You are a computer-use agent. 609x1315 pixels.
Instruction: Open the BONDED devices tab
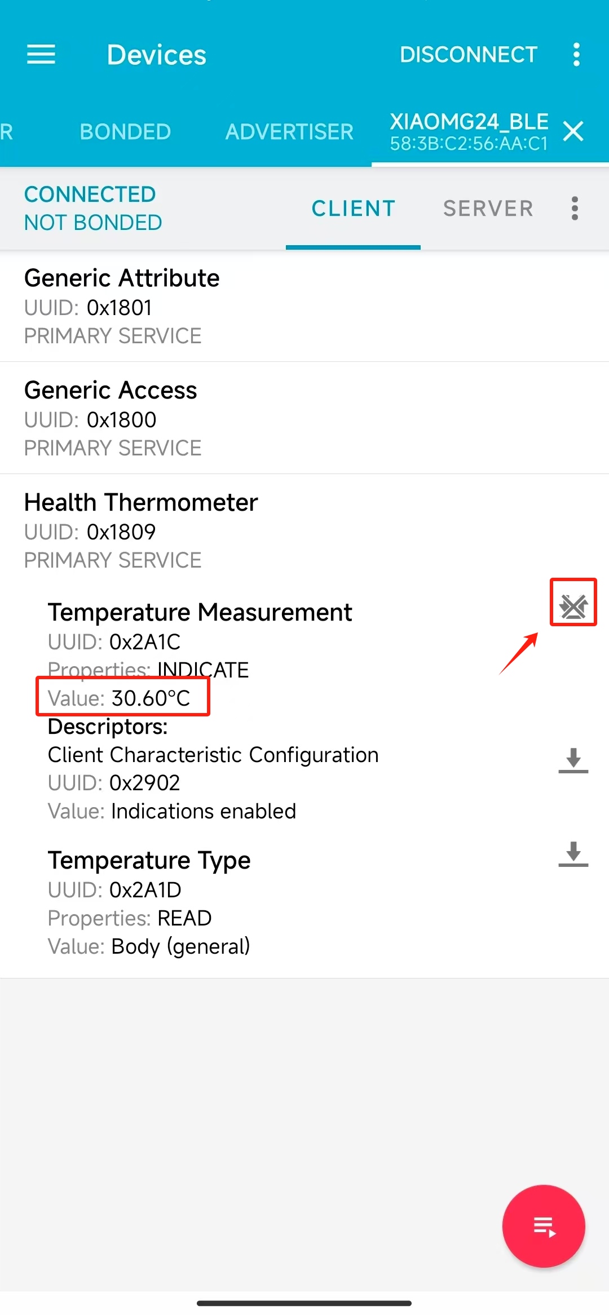click(x=125, y=132)
